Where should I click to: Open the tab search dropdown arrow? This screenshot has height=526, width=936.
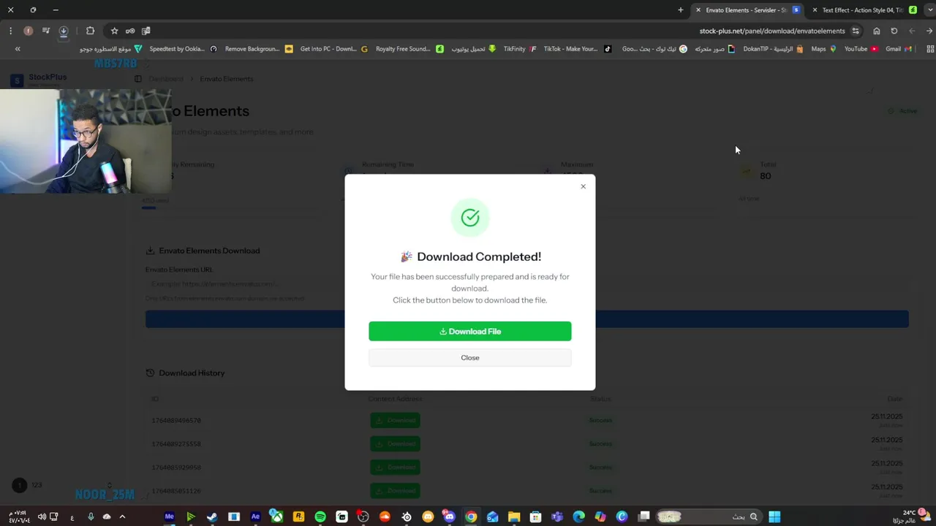coord(929,10)
